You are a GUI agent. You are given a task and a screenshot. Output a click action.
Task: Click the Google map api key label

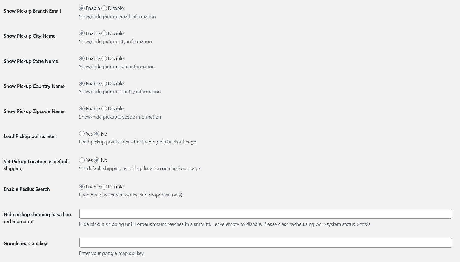[25, 244]
